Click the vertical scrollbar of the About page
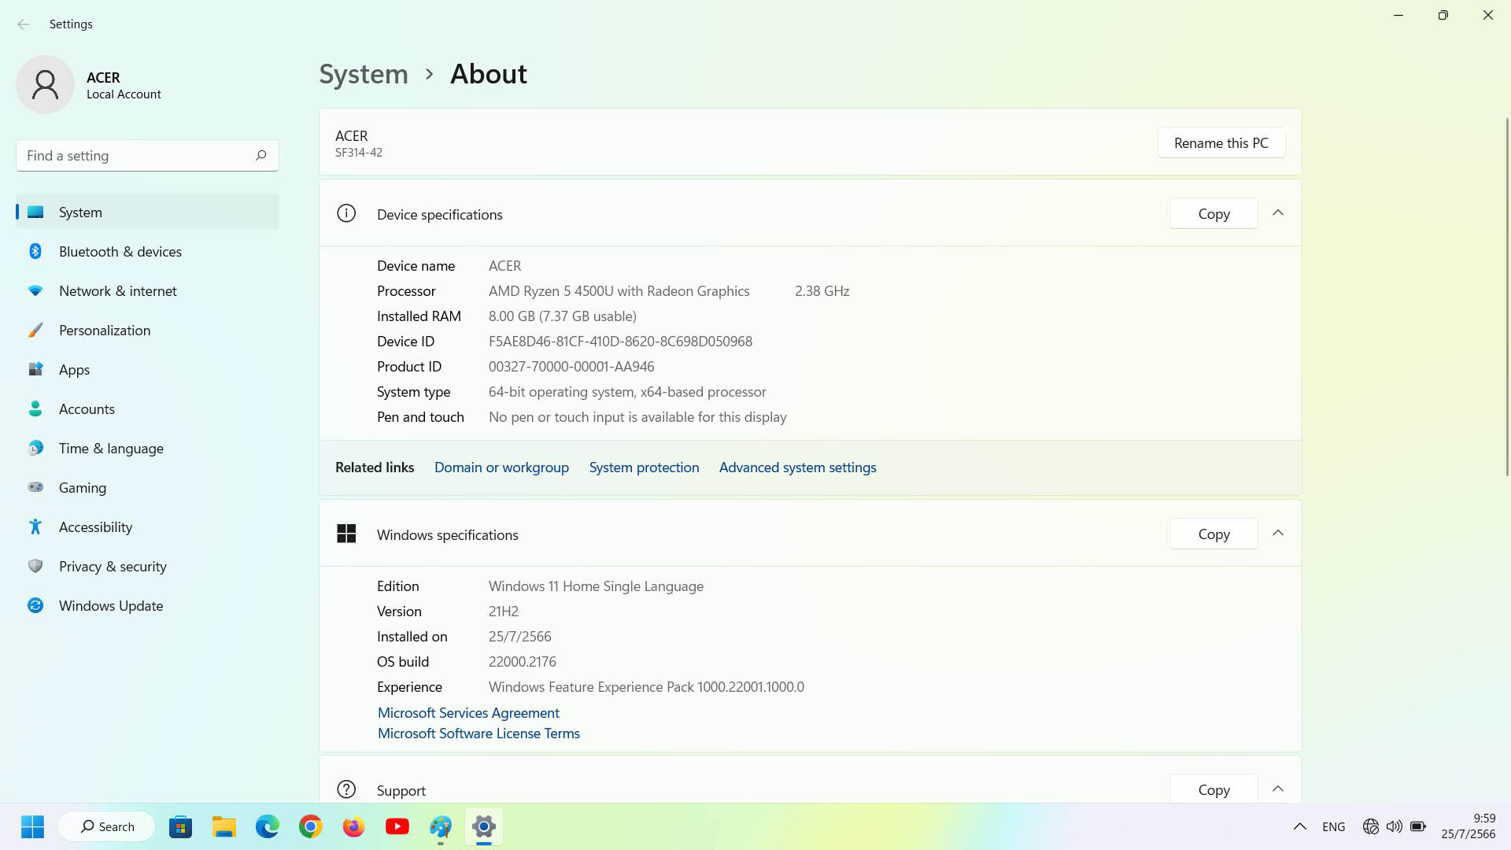Viewport: 1511px width, 850px height. (1507, 295)
